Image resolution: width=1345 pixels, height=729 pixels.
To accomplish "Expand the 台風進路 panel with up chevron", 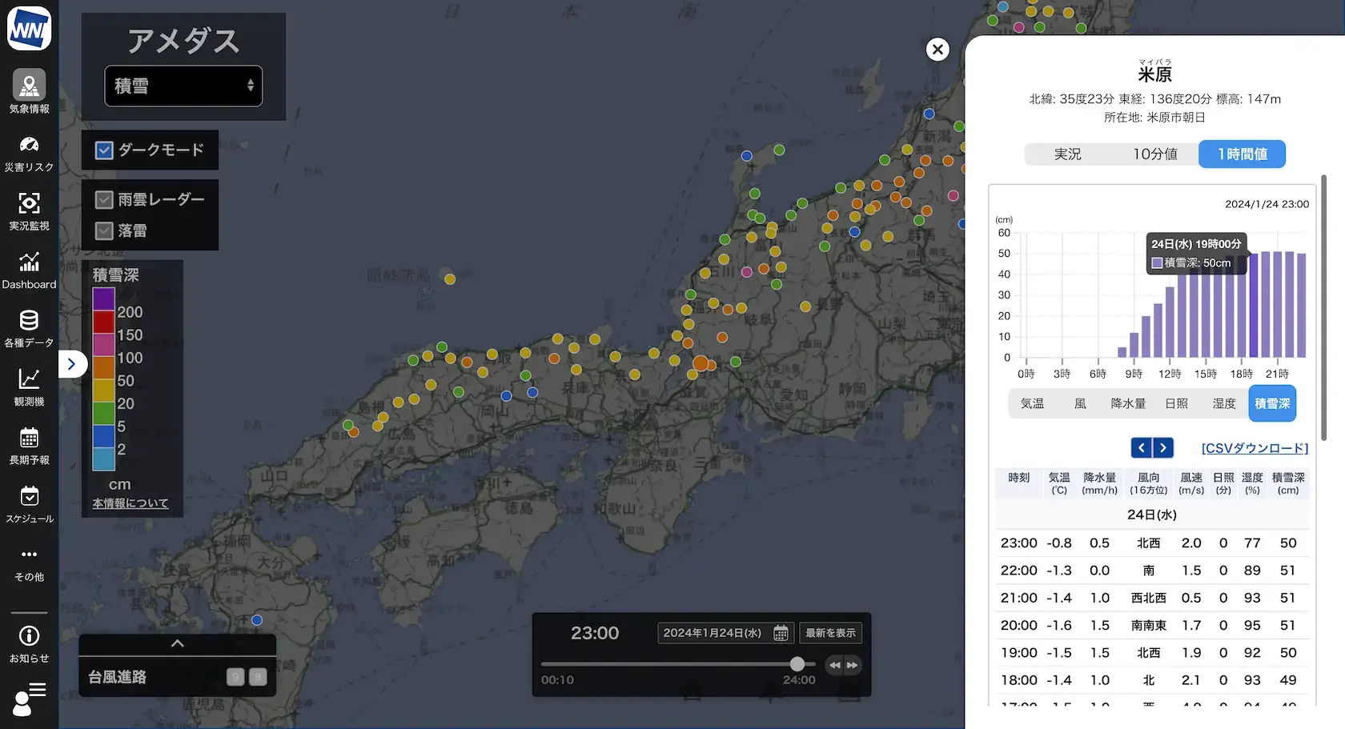I will click(x=178, y=643).
